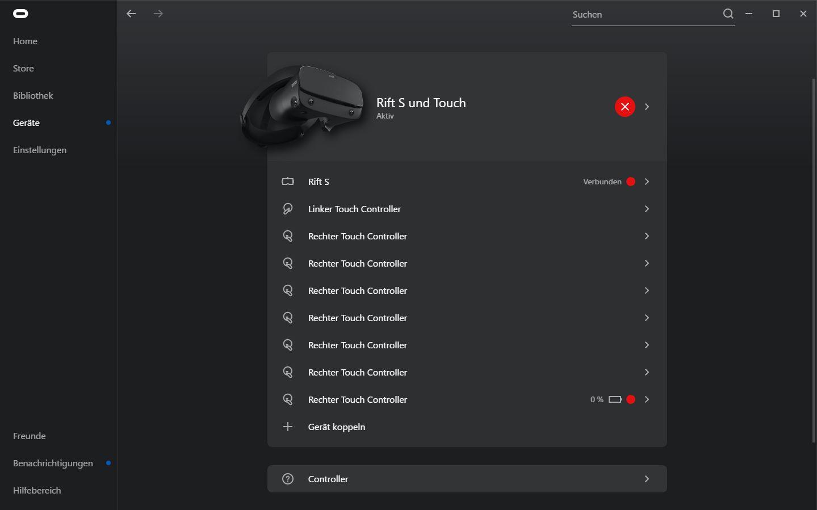The width and height of the screenshot is (817, 510).
Task: Click the empty battery icon
Action: click(x=615, y=399)
